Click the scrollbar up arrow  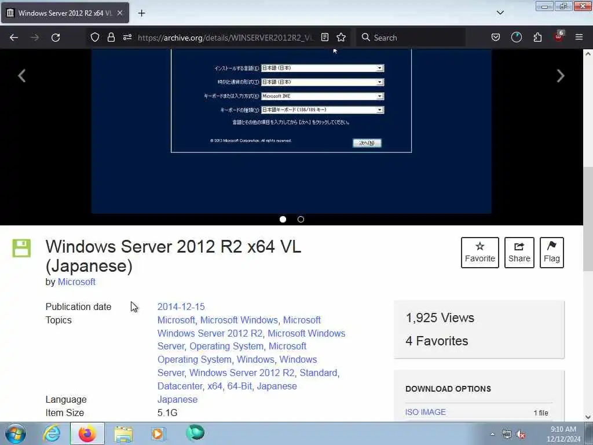tap(588, 54)
